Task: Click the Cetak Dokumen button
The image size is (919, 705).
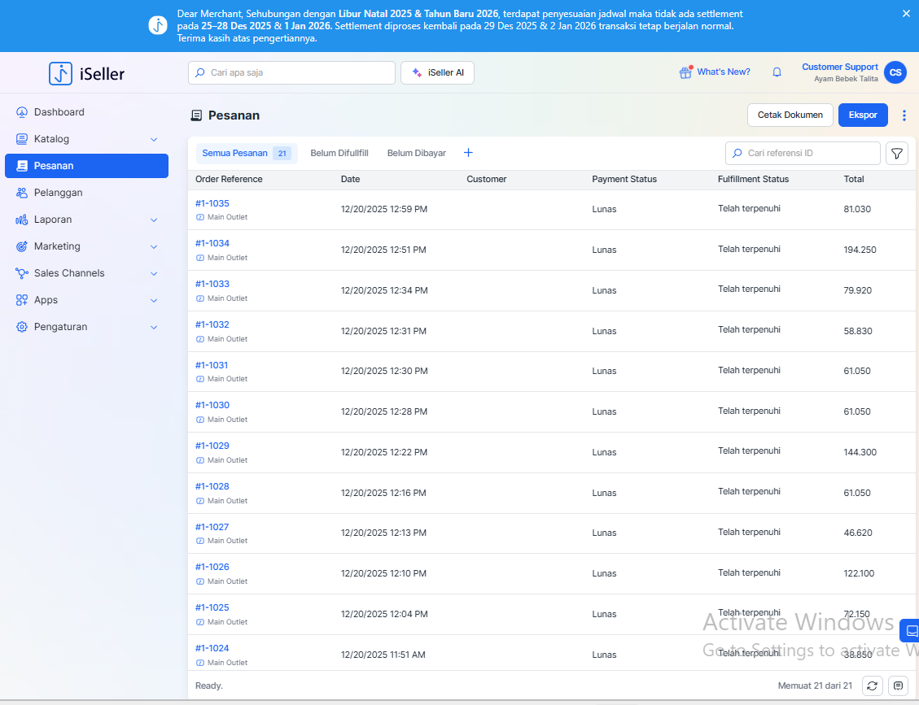Action: [x=790, y=115]
